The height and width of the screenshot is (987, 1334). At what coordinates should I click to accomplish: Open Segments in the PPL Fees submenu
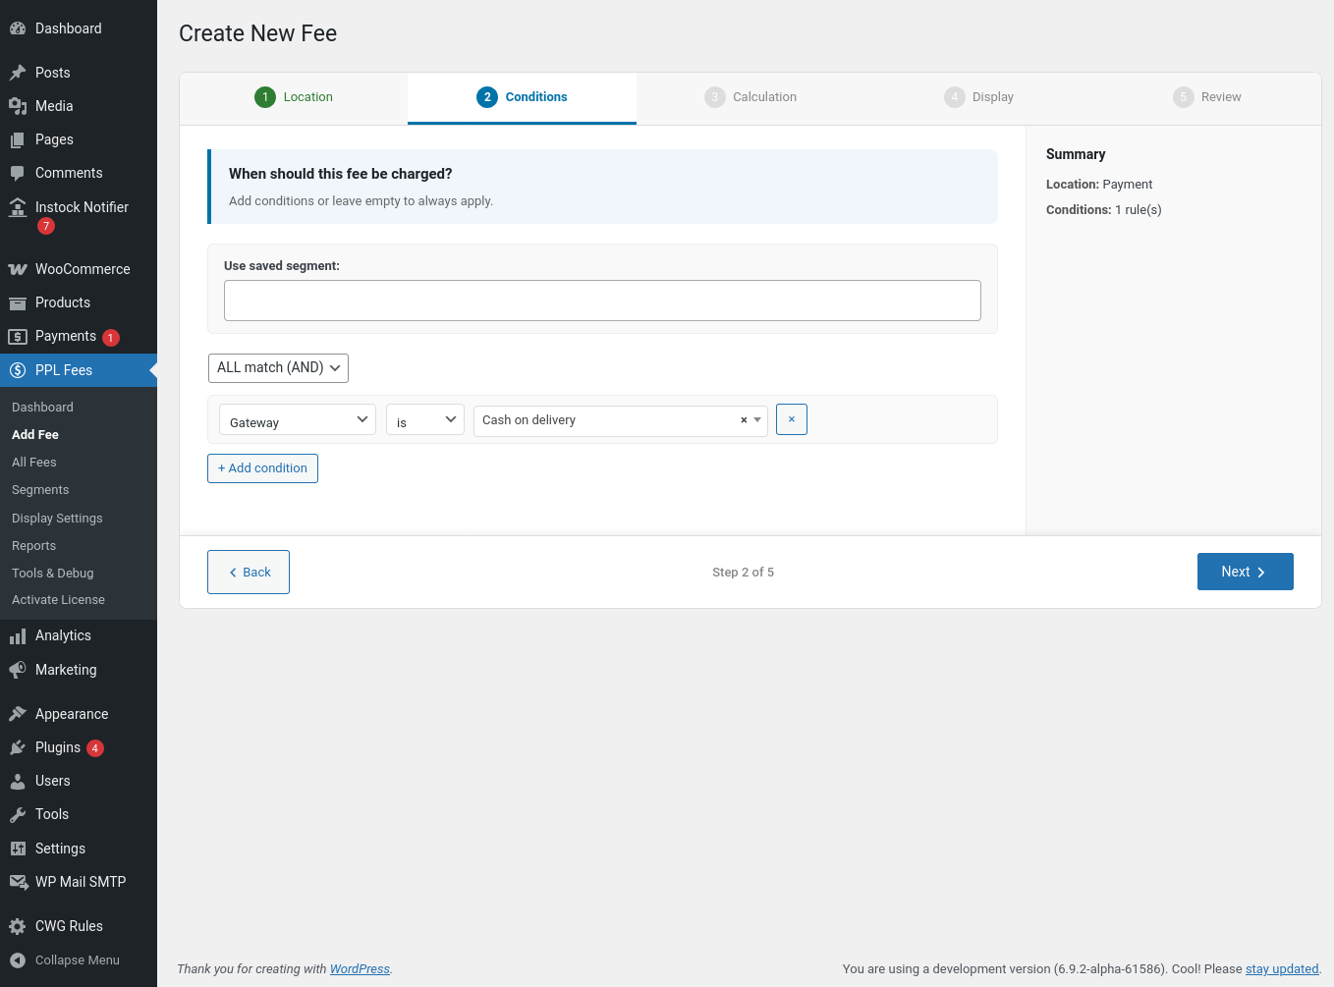click(x=40, y=490)
